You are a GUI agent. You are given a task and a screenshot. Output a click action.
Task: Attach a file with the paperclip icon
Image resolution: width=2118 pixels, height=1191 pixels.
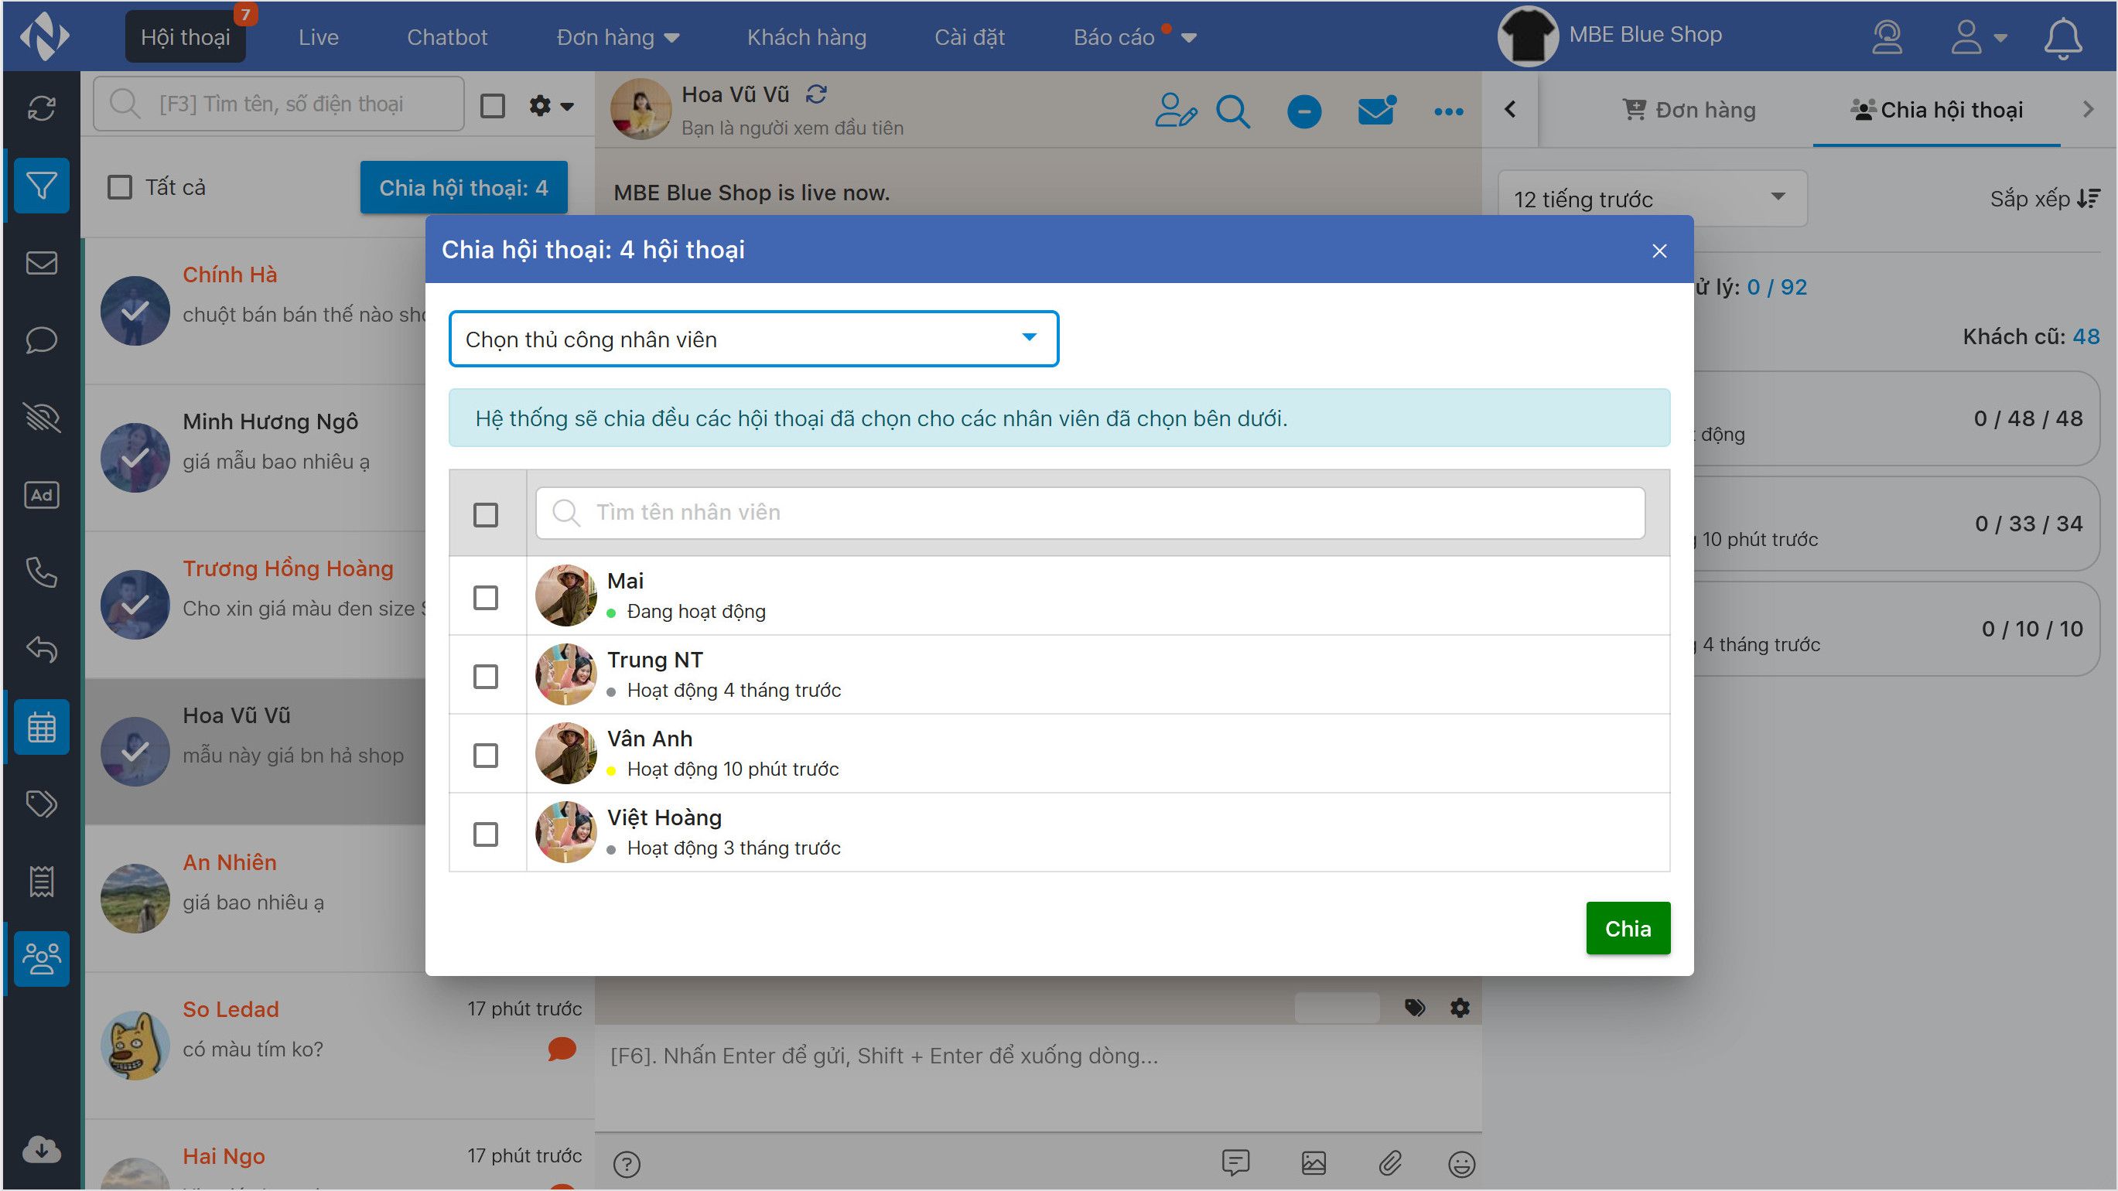(x=1389, y=1164)
